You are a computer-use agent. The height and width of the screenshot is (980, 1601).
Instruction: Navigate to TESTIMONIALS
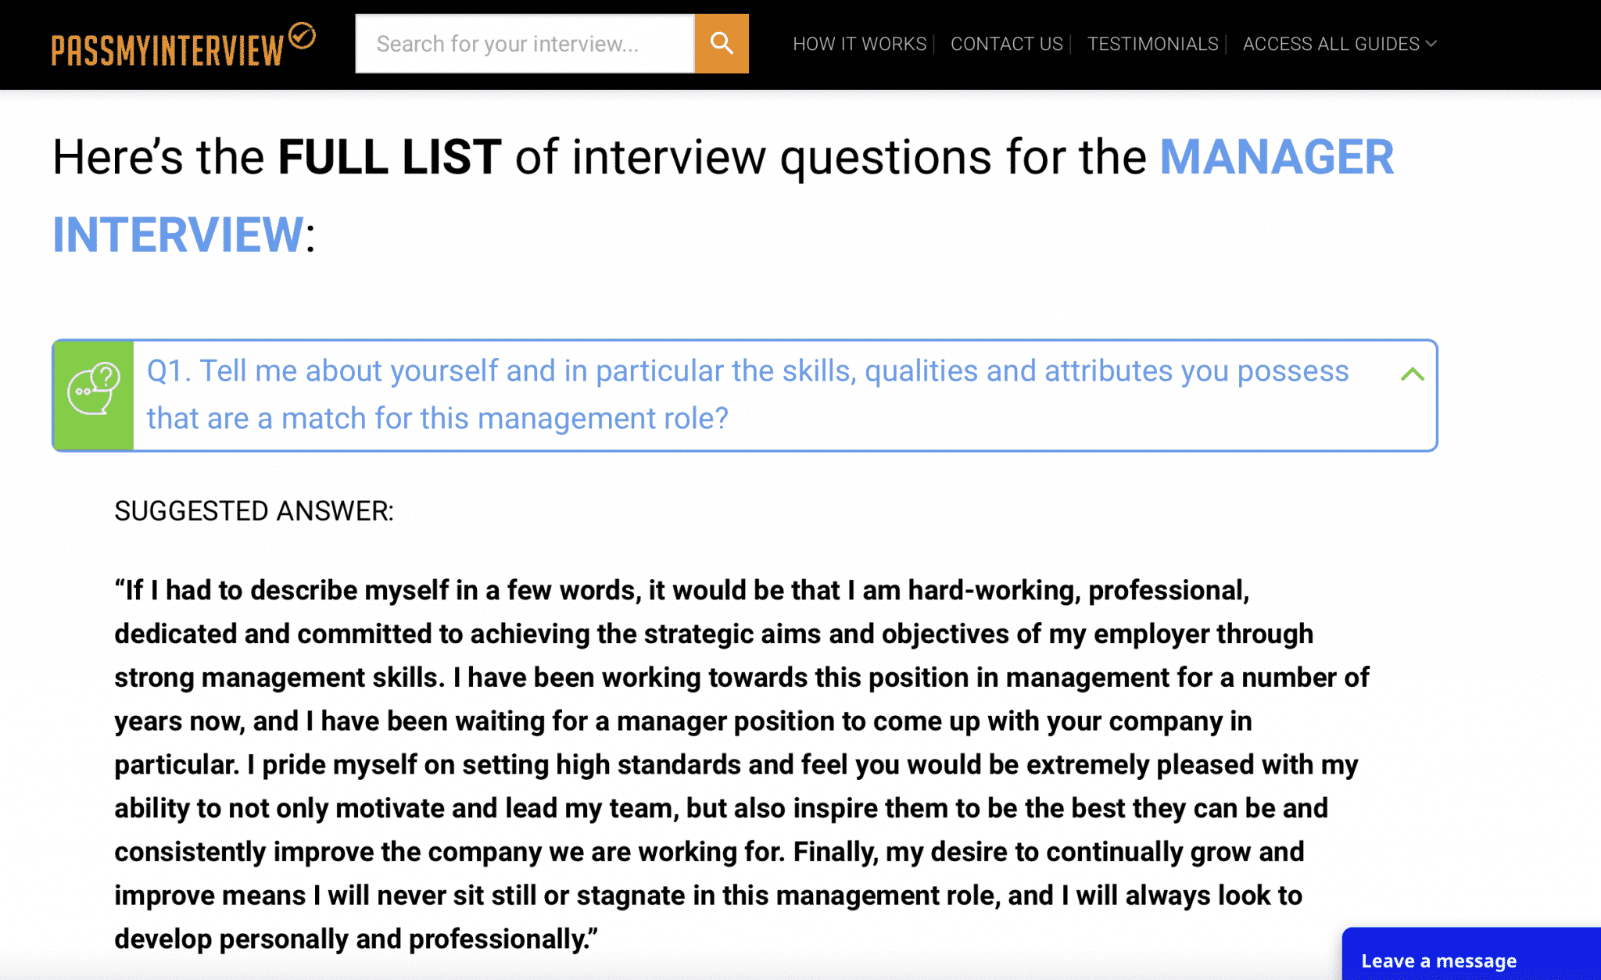[1152, 44]
